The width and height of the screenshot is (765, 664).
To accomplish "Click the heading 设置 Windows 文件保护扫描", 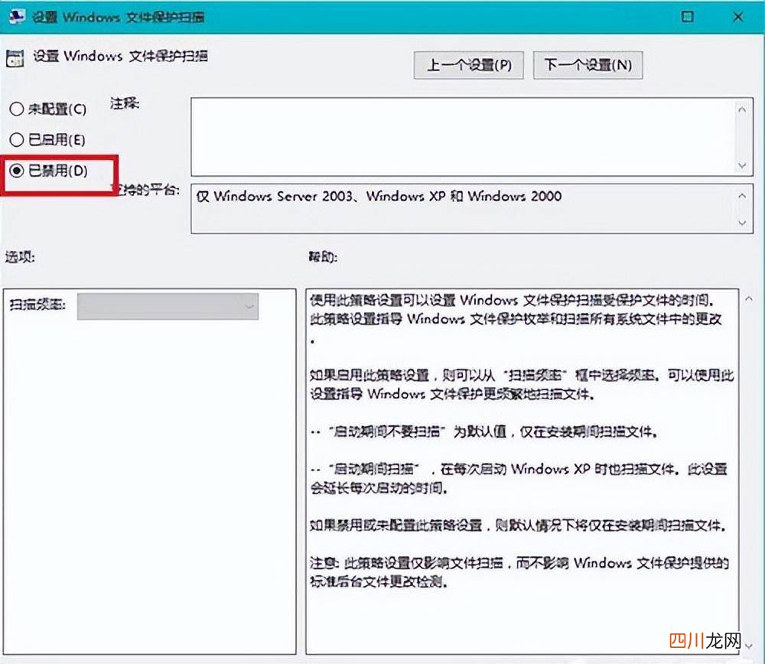I will tap(121, 56).
